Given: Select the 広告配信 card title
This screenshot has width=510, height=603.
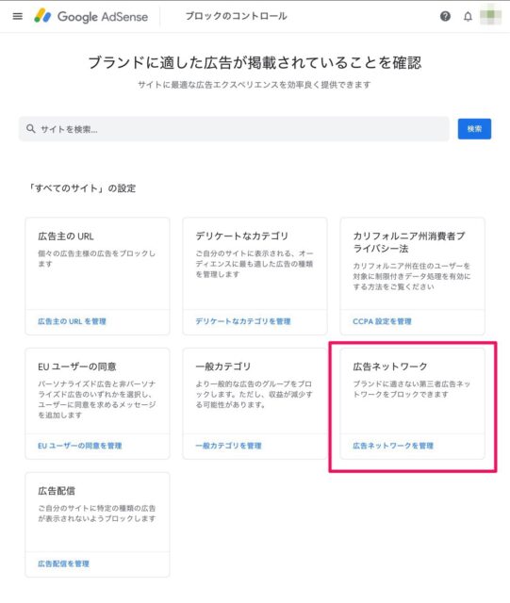Looking at the screenshot, I should (x=57, y=491).
